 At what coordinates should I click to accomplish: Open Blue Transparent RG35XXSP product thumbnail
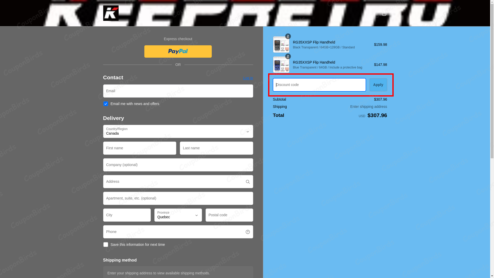[x=281, y=65]
